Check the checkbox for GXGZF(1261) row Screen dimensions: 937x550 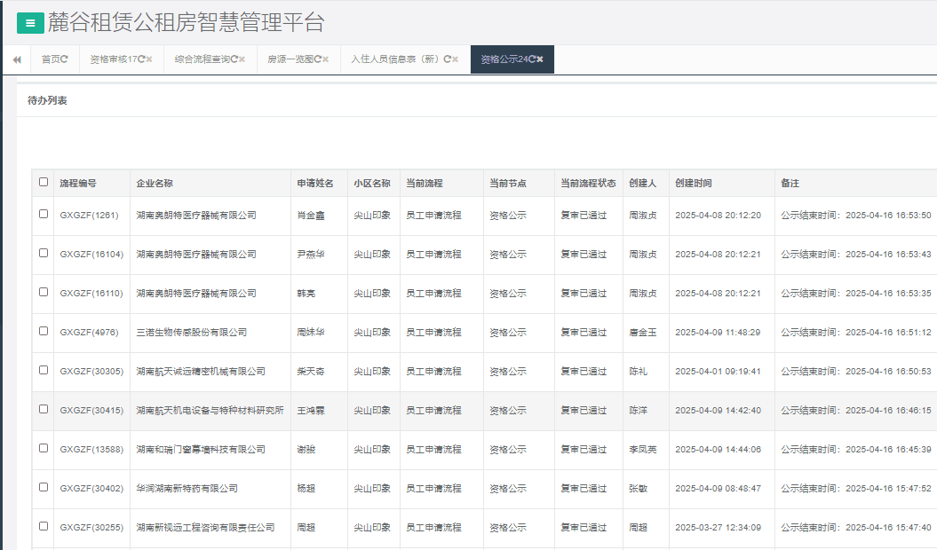(42, 215)
